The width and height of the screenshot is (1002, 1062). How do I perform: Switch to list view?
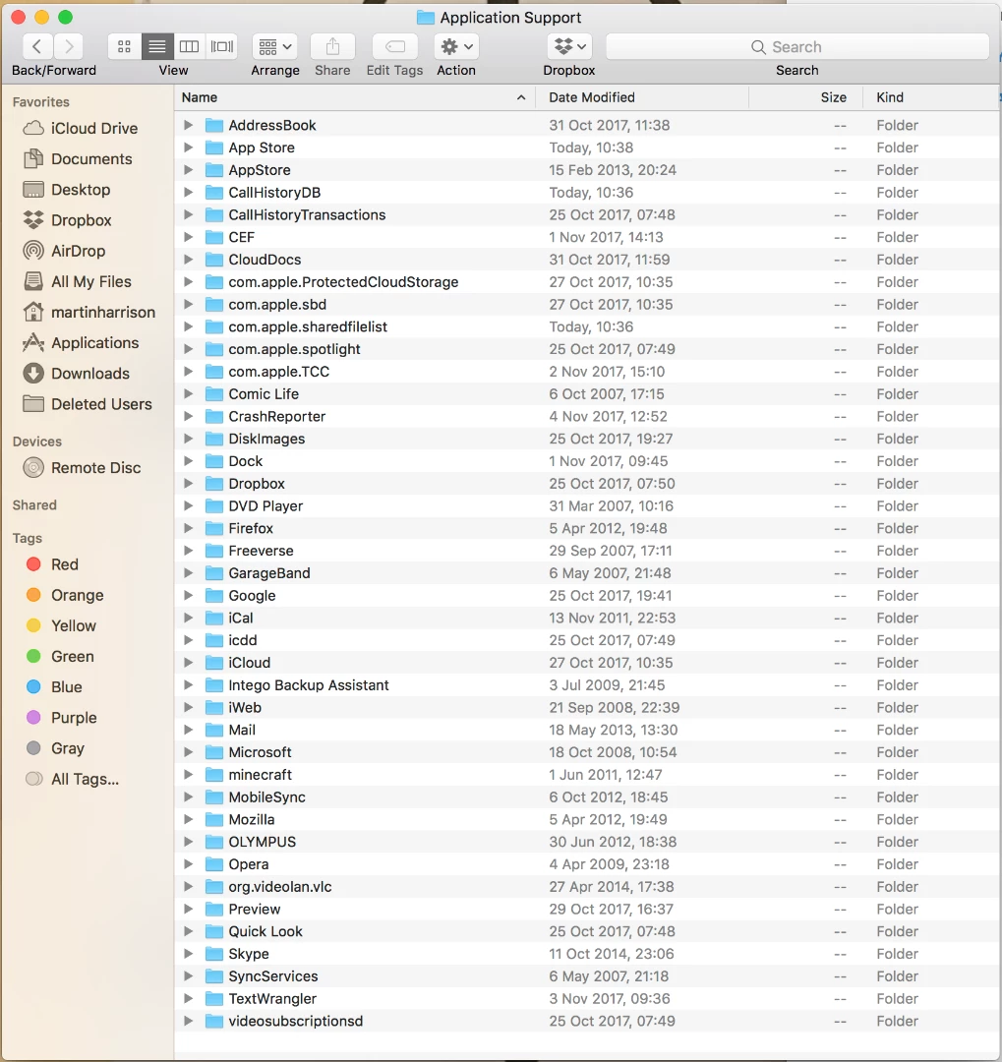(x=157, y=47)
